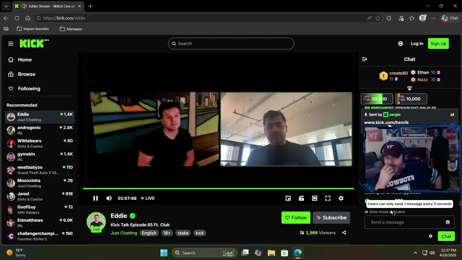Select the 50,000 reward goal chip

(x=377, y=99)
